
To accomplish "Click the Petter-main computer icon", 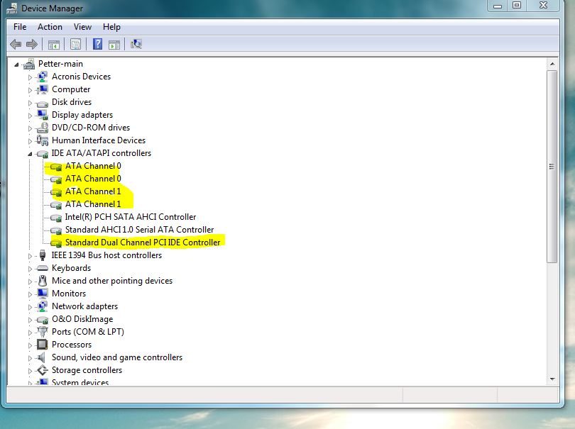I will pyautogui.click(x=29, y=64).
